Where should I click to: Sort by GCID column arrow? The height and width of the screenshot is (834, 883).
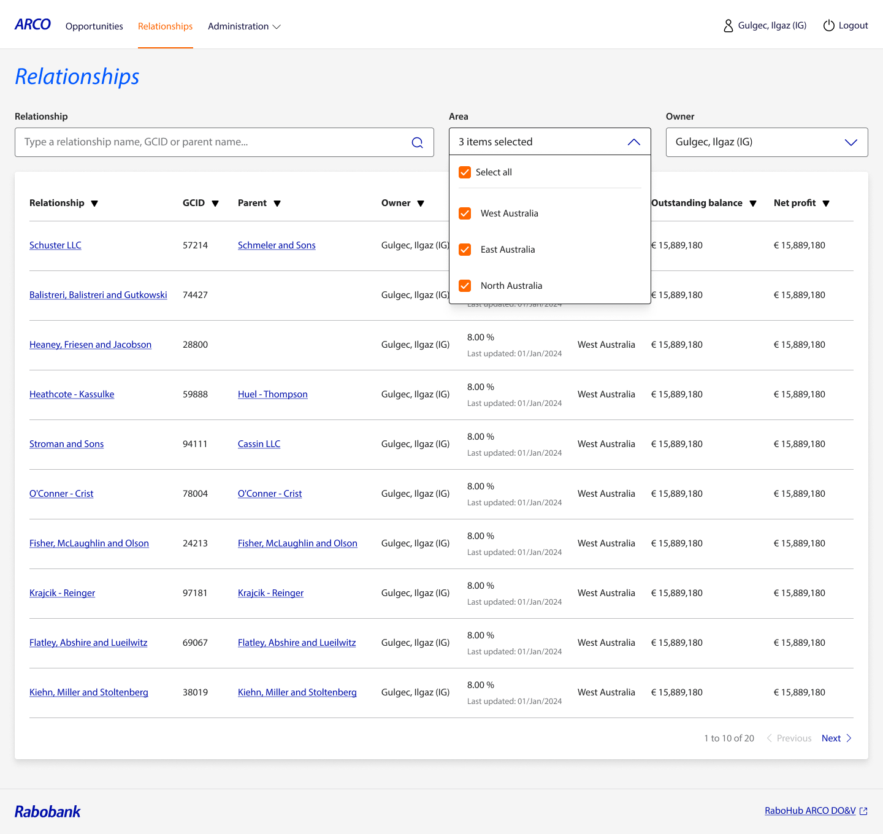pyautogui.click(x=215, y=204)
